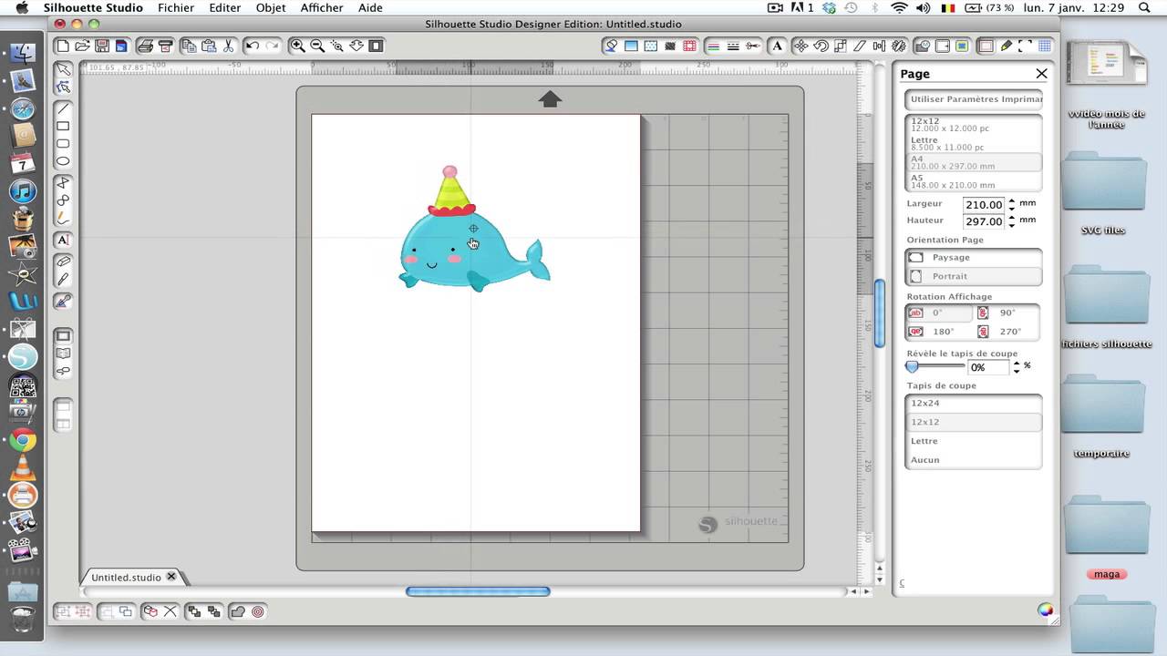
Task: Set display rotation to 0°
Action: 939,313
